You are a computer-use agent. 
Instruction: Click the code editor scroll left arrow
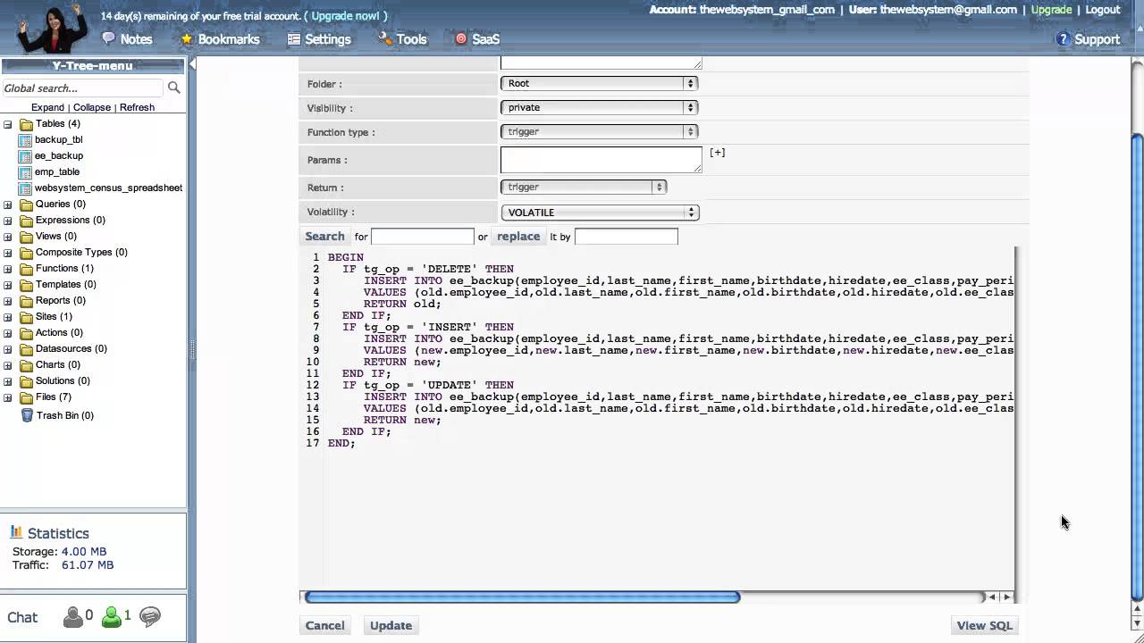(x=992, y=597)
